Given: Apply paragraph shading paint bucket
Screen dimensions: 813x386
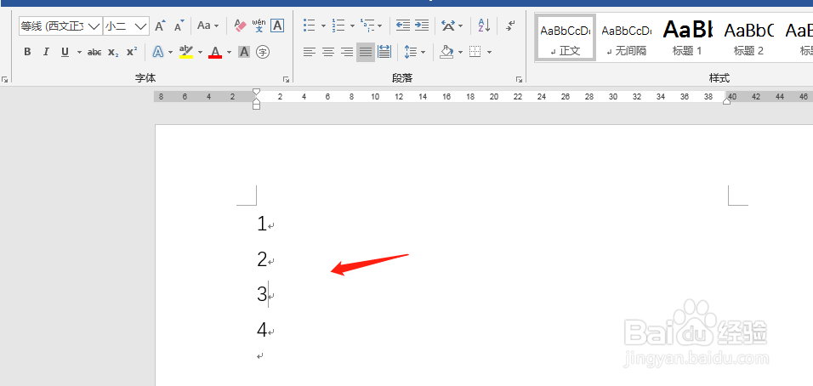Looking at the screenshot, I should [x=446, y=52].
